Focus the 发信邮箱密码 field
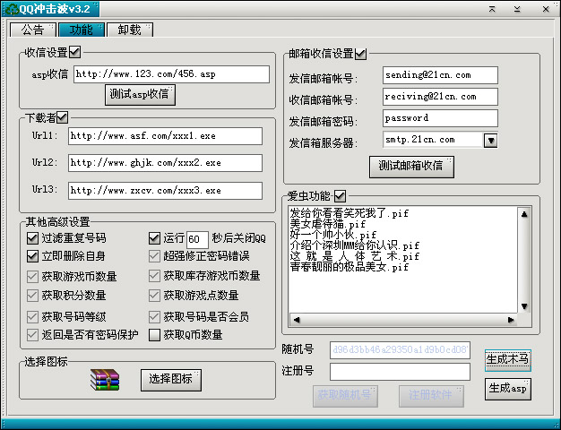Viewport: 561px width, 430px height. tap(440, 118)
